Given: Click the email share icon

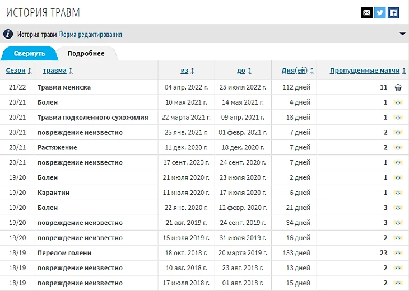Looking at the screenshot, I should (x=366, y=12).
